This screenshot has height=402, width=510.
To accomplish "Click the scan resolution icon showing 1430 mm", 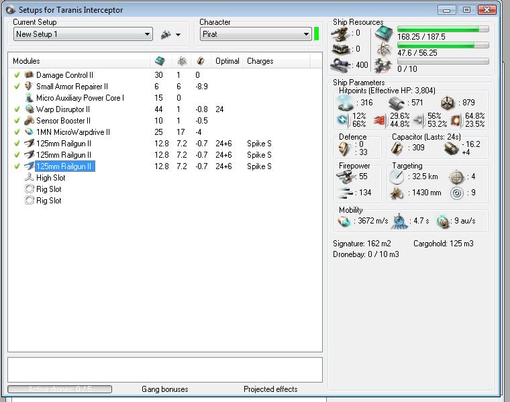I will 397,193.
